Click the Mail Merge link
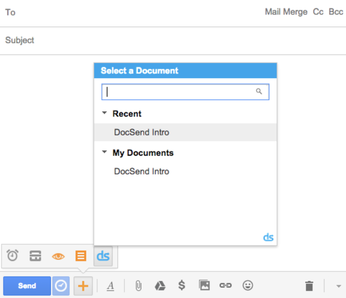Image resolution: width=346 pixels, height=298 pixels. 286,12
